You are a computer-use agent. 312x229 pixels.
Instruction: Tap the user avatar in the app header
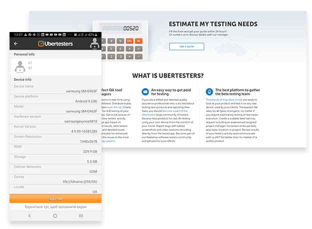tap(94, 43)
